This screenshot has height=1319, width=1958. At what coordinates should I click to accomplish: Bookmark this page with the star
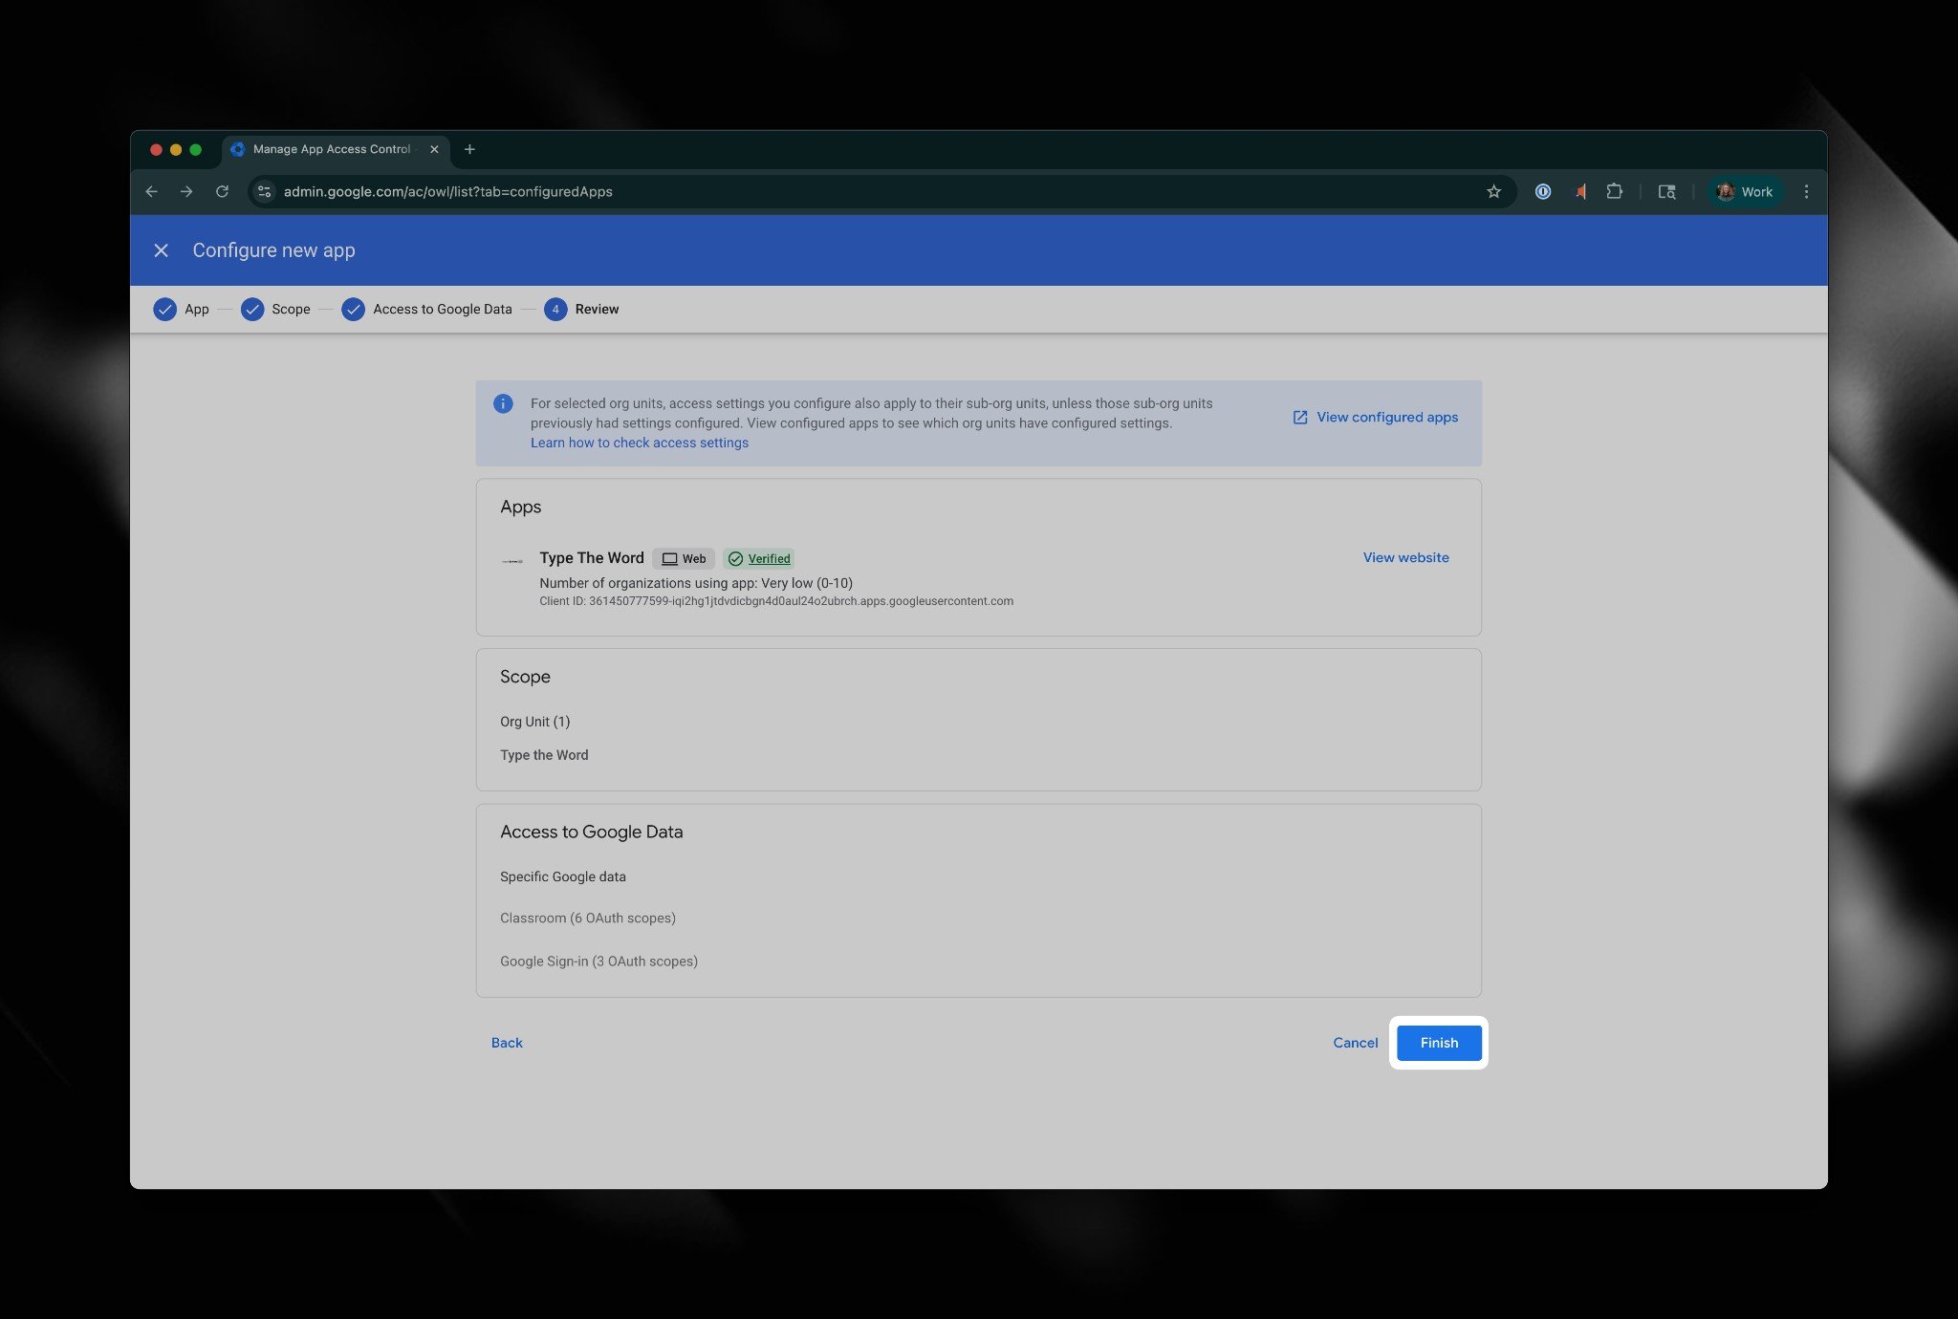(1493, 192)
